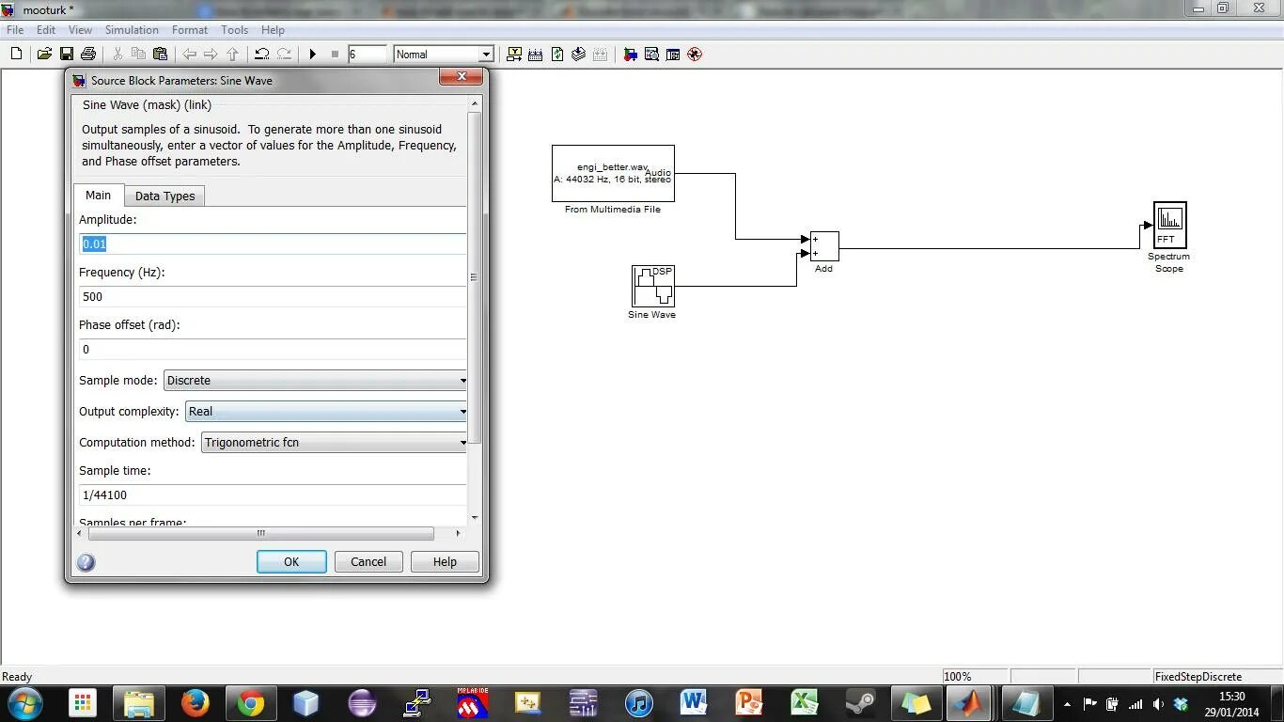The image size is (1284, 722).
Task: Open a model file via toolbar
Action: 44,55
